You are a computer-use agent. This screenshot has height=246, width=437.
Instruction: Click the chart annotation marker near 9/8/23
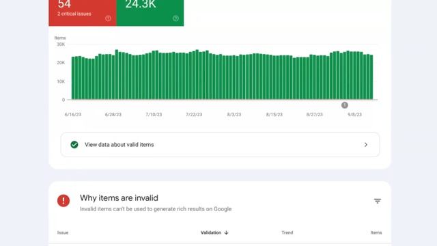point(344,105)
